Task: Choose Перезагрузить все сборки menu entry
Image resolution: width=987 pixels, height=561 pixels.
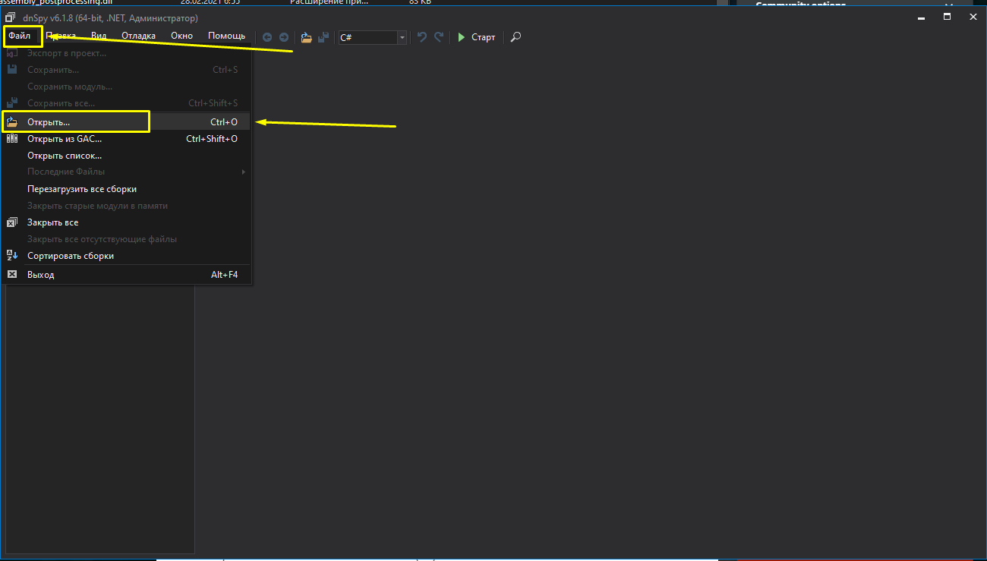Action: click(x=82, y=189)
